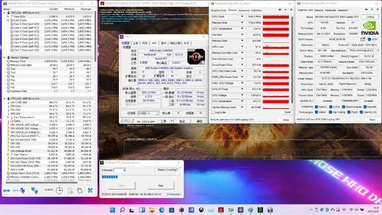This screenshot has width=382, height=215.
Task: Select the SPD tab in CPU-Z
Action: 154,43
